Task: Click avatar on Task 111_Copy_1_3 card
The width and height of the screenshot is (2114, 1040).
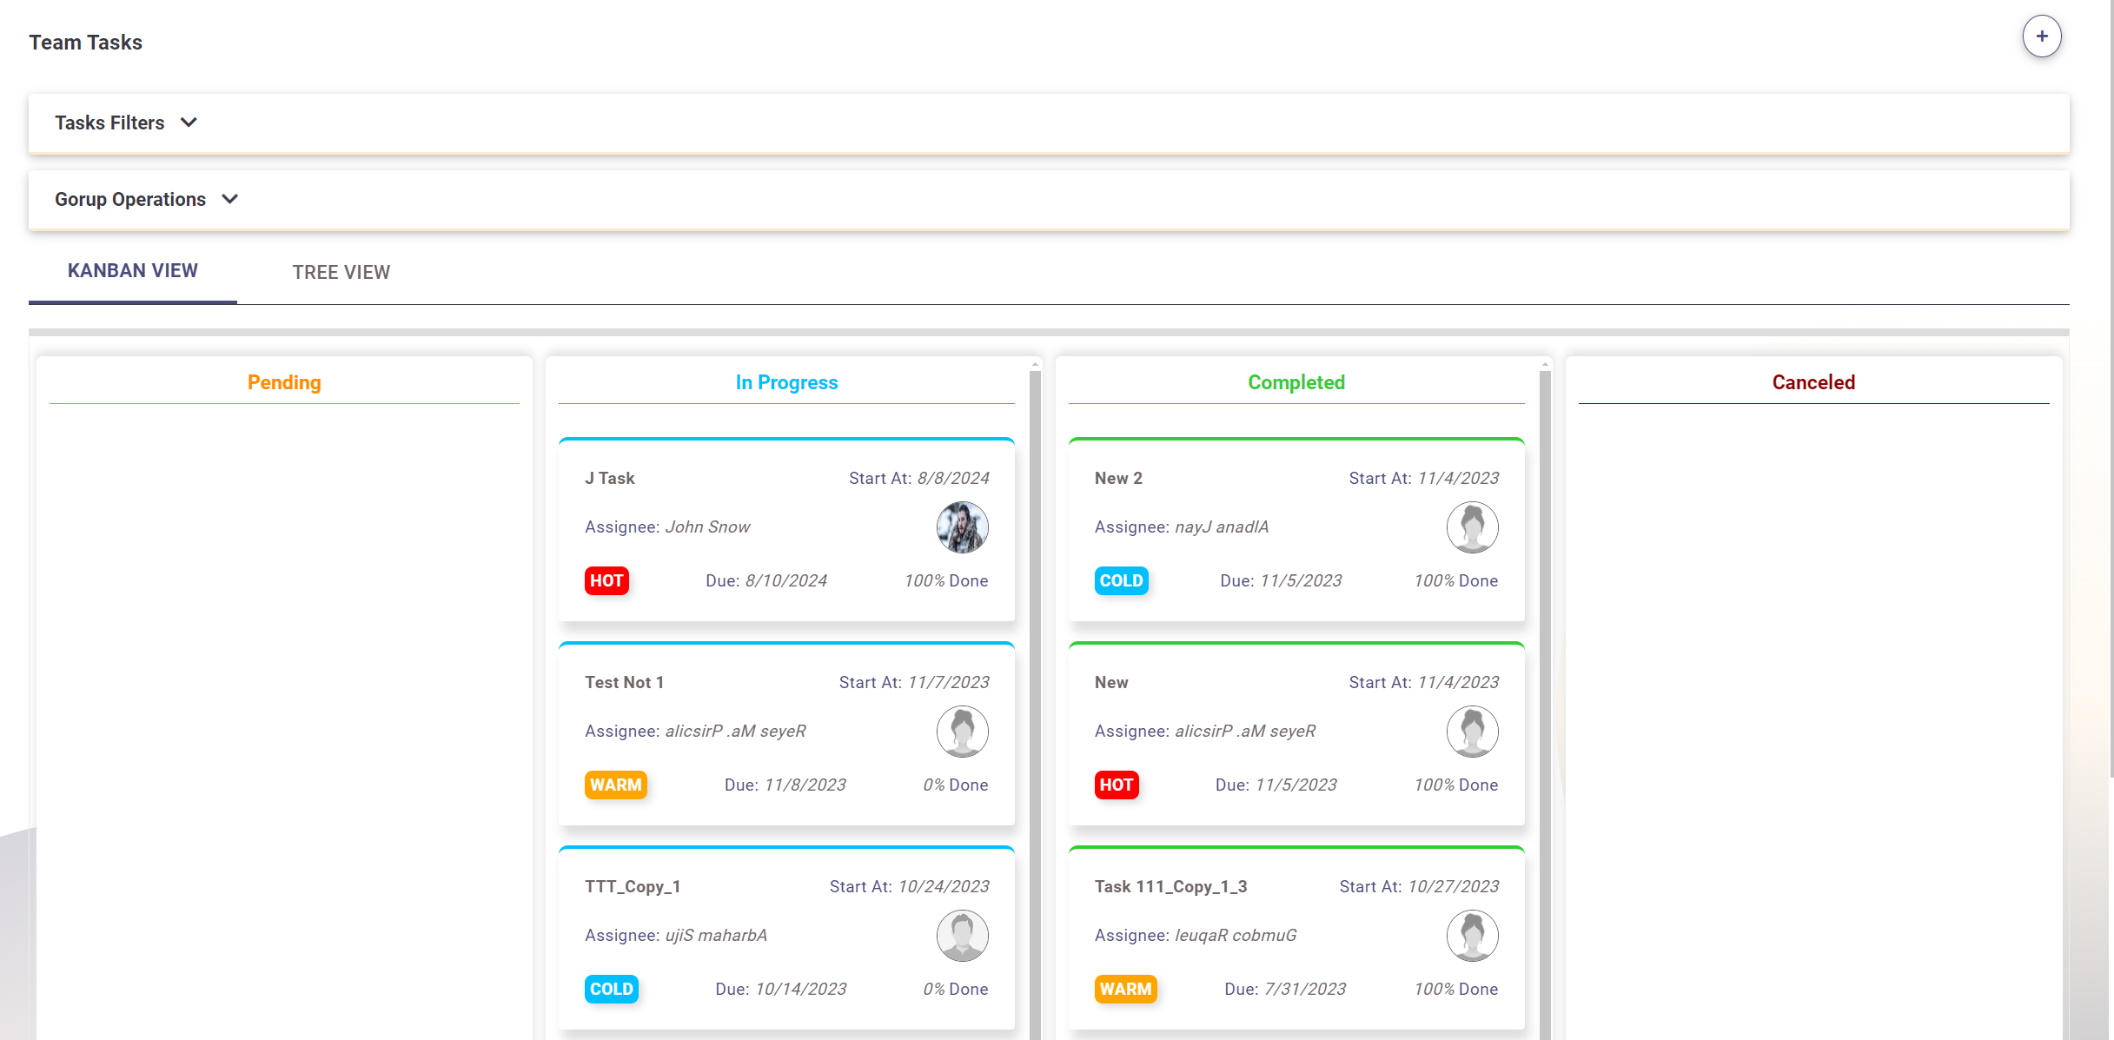Action: pos(1472,936)
